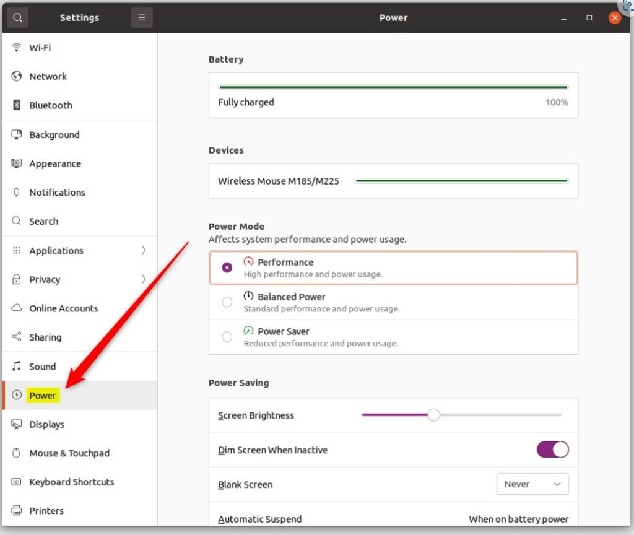This screenshot has height=535, width=634.
Task: Select the Balanced Power radio button
Action: [227, 302]
